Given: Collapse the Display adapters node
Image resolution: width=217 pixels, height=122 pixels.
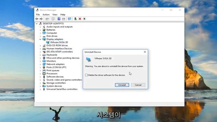Looking at the screenshot, I should click(x=40, y=39).
